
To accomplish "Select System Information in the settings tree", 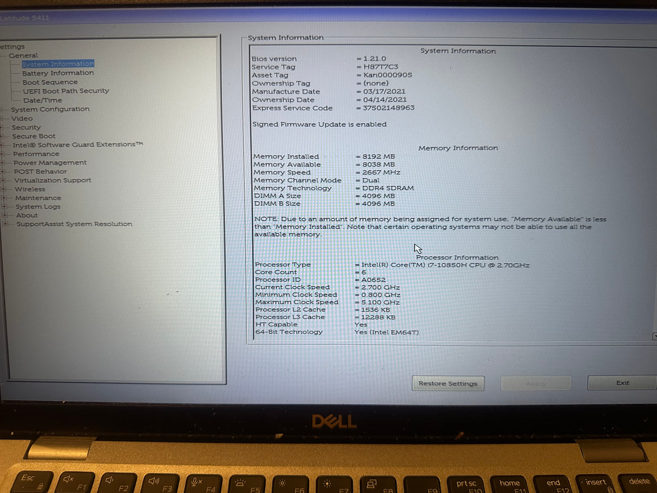I will [x=58, y=64].
